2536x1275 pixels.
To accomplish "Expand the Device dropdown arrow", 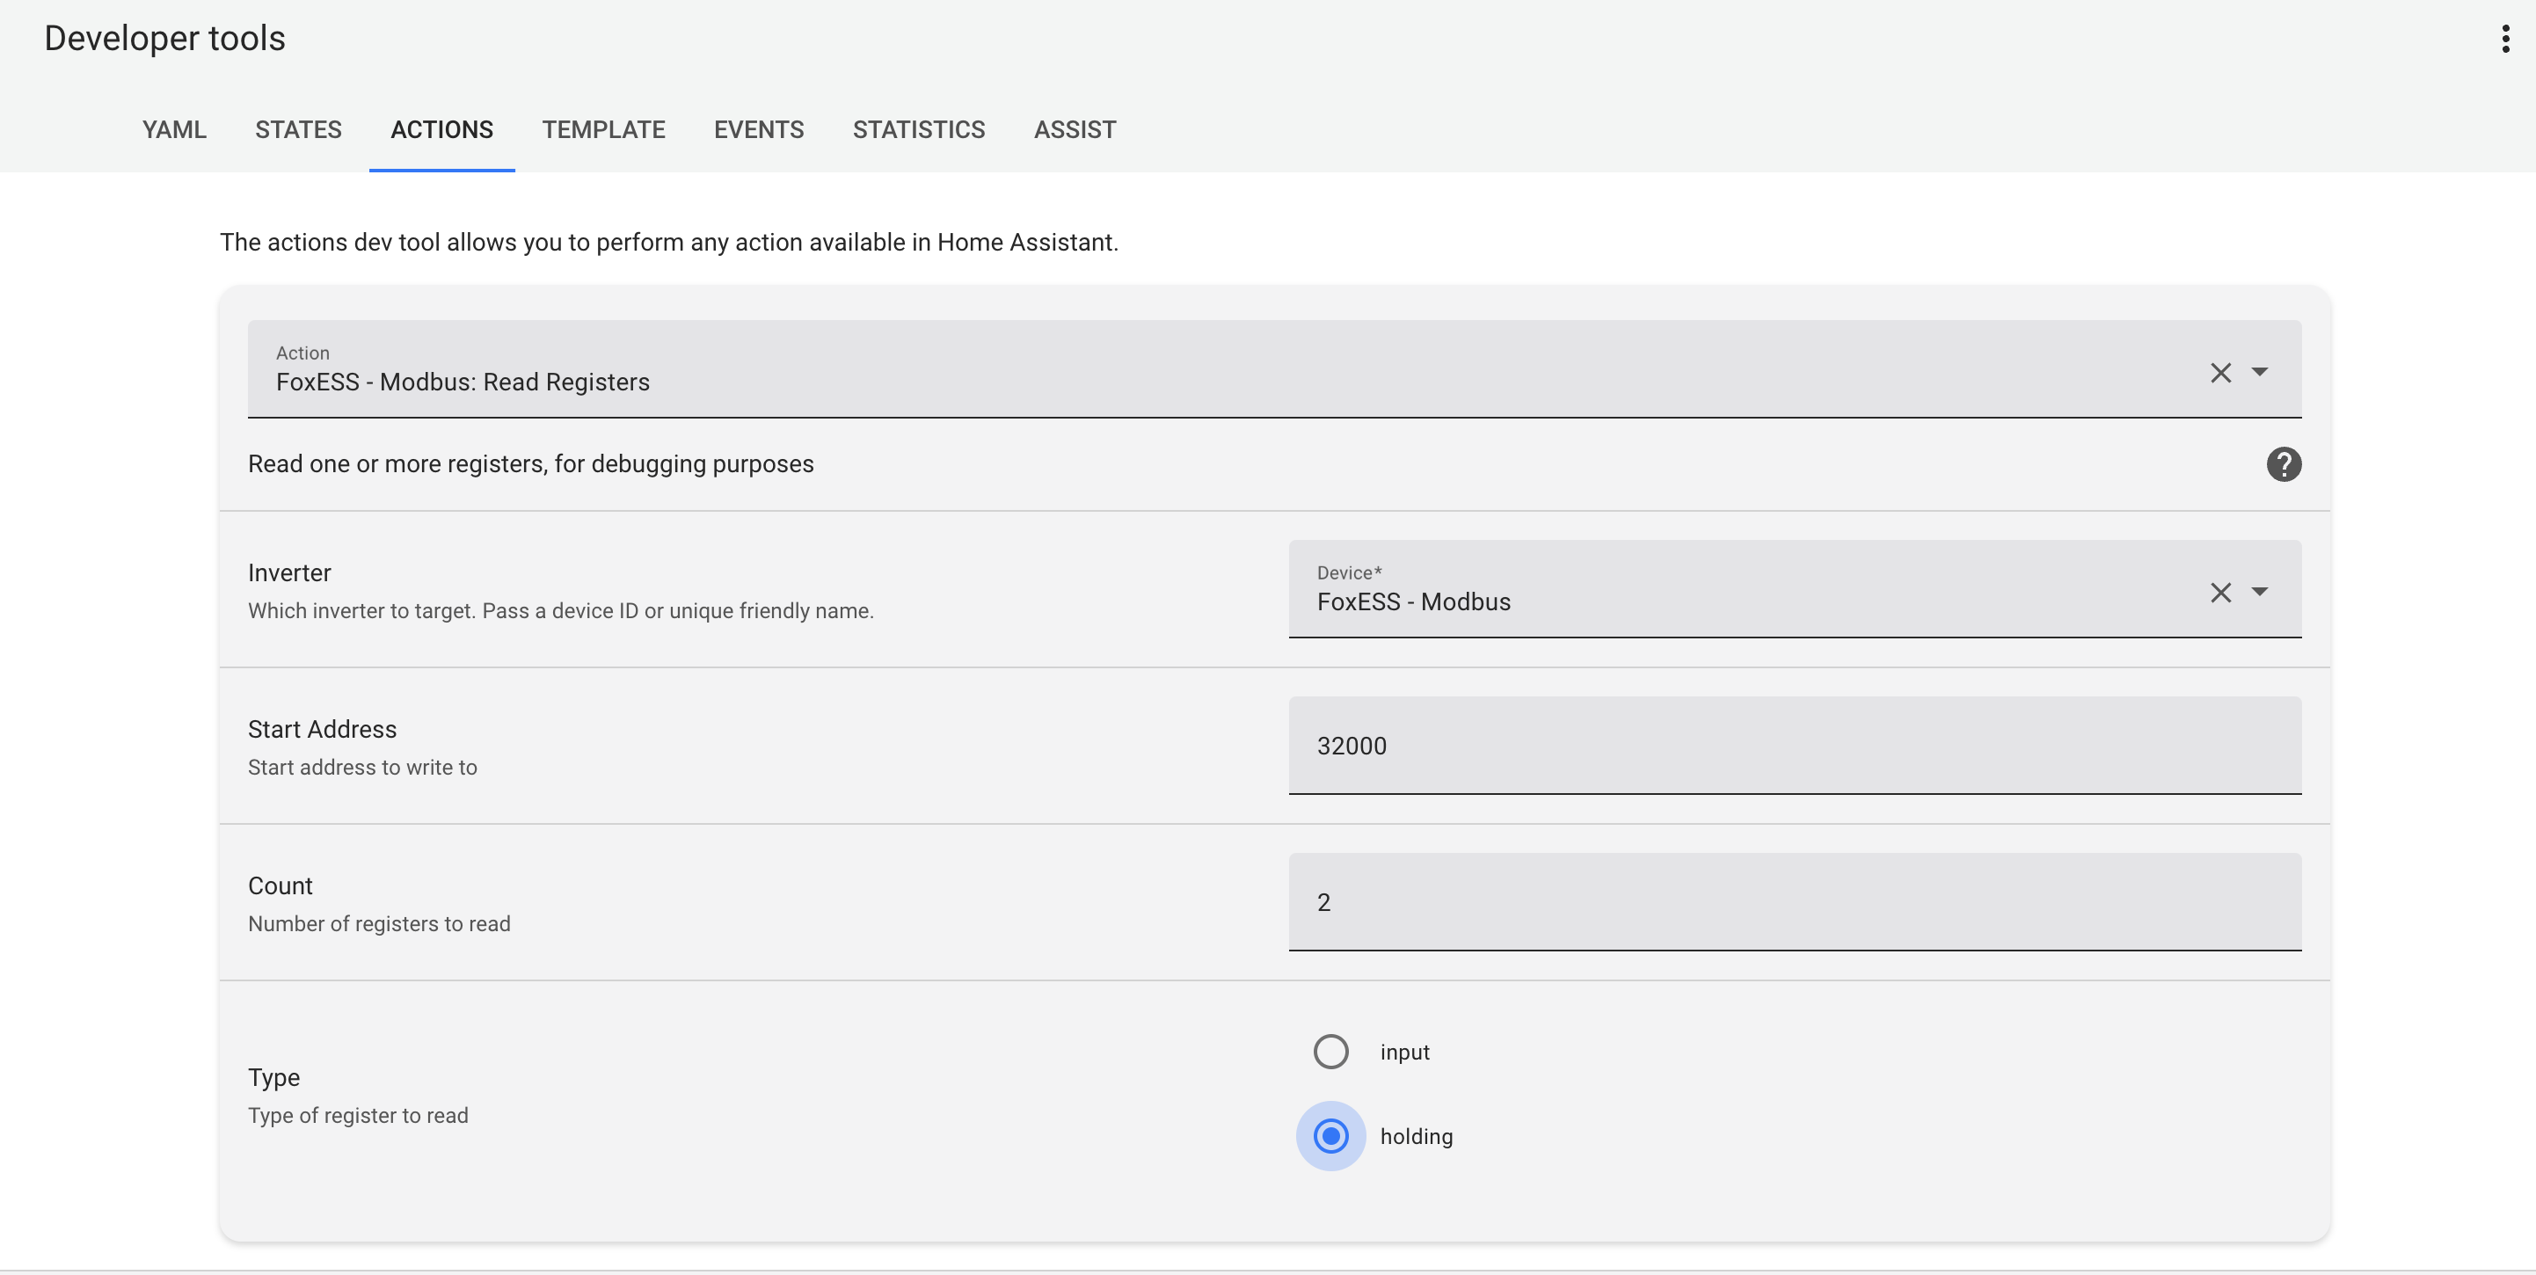I will pos(2259,592).
